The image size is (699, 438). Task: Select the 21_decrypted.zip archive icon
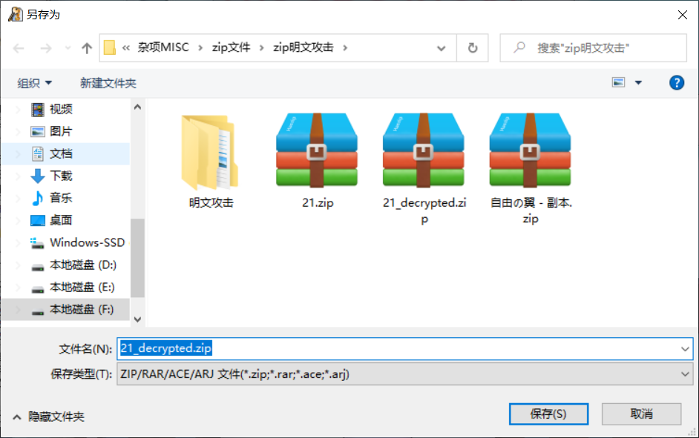click(x=423, y=150)
